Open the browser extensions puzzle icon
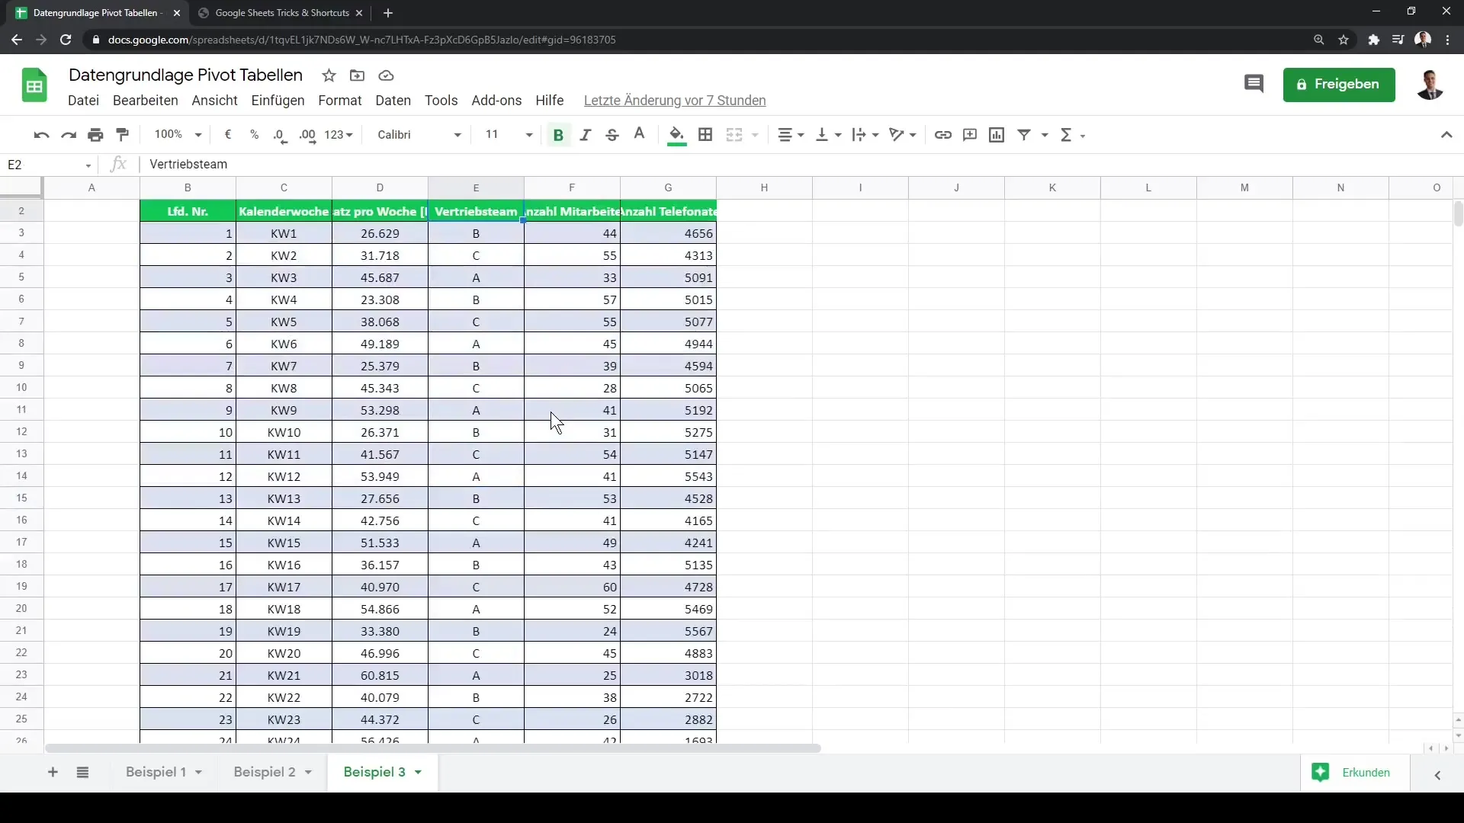The image size is (1464, 823). point(1373,40)
